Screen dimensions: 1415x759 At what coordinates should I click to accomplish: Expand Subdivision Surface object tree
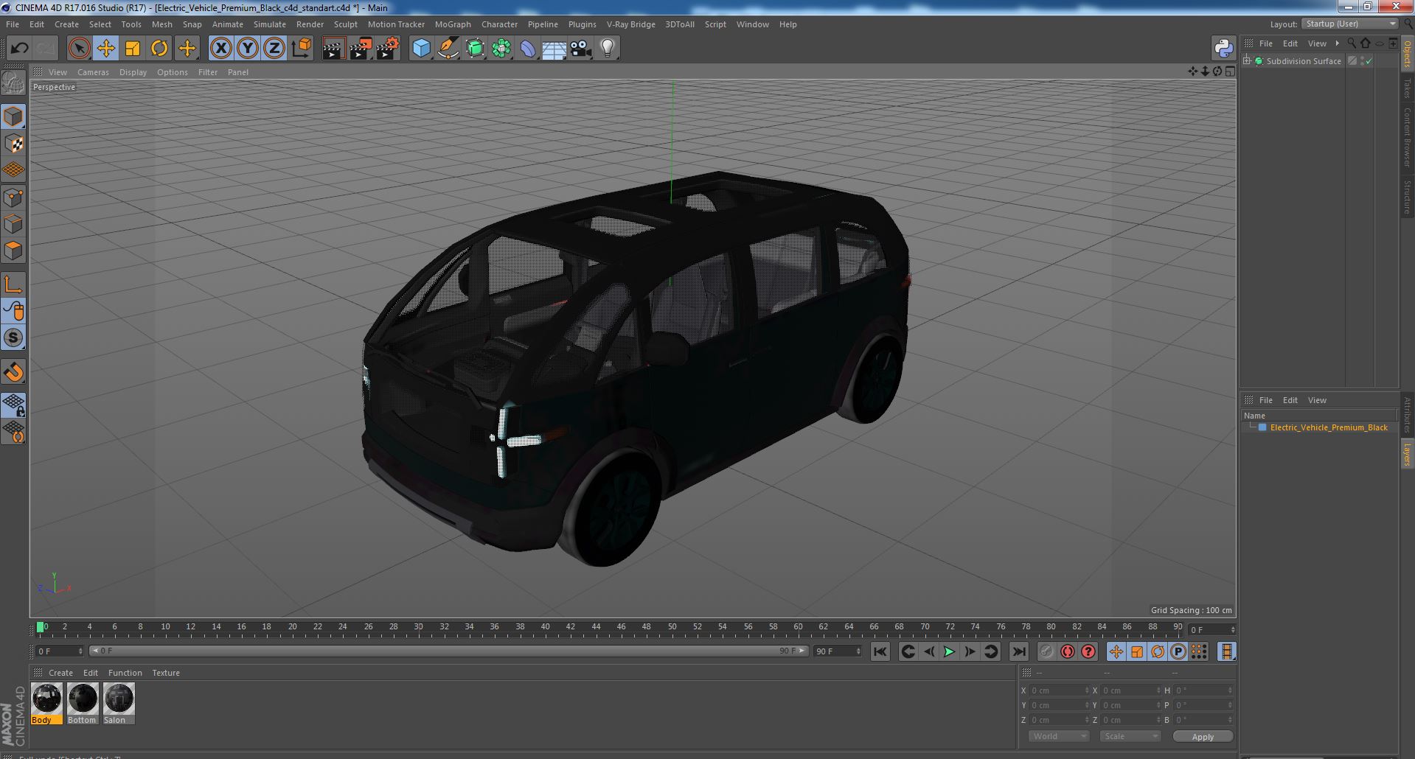[x=1247, y=61]
